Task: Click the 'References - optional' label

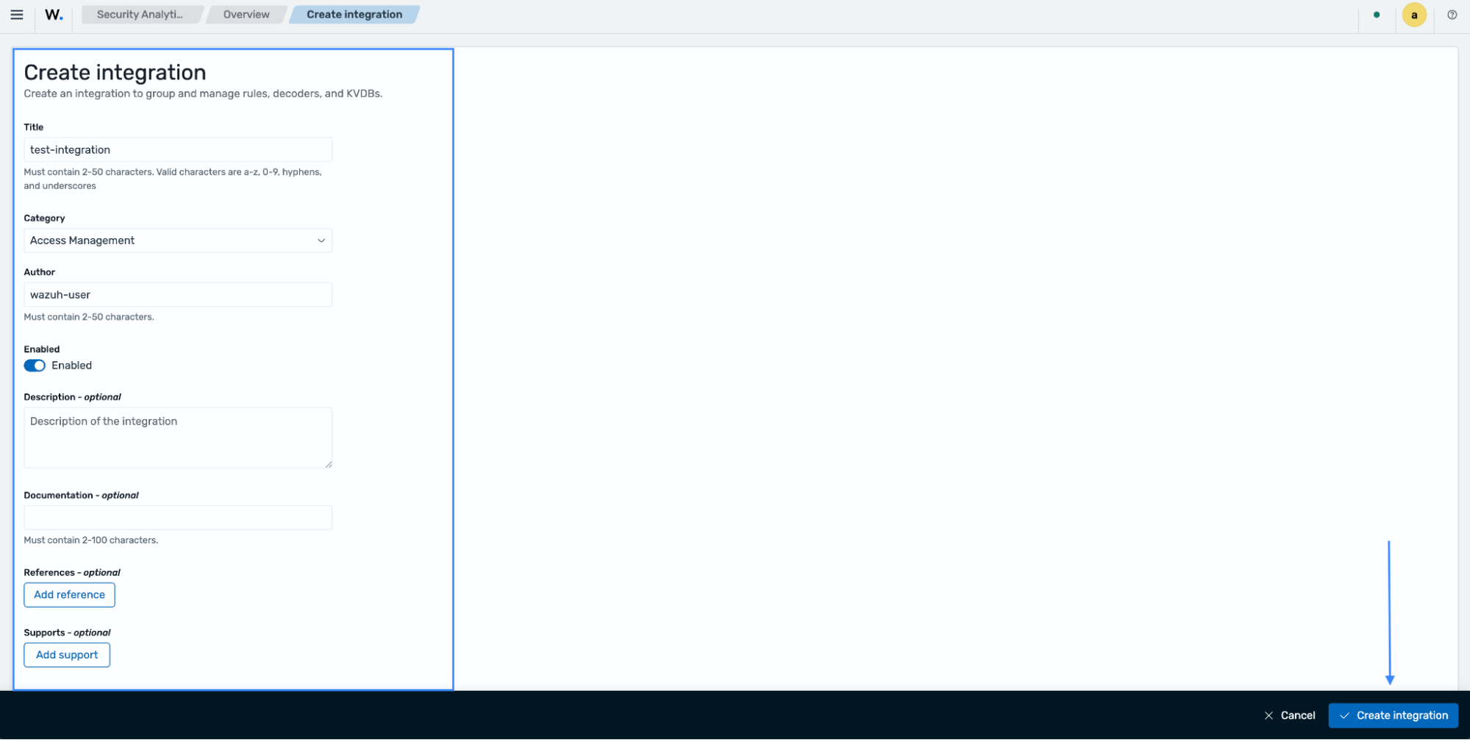Action: point(72,572)
